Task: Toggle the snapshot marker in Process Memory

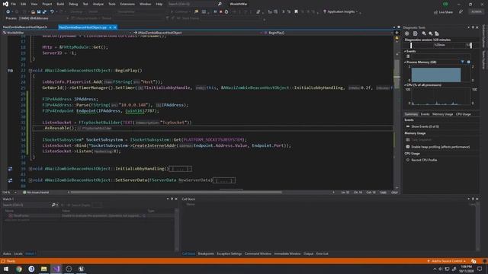Action: [469, 62]
